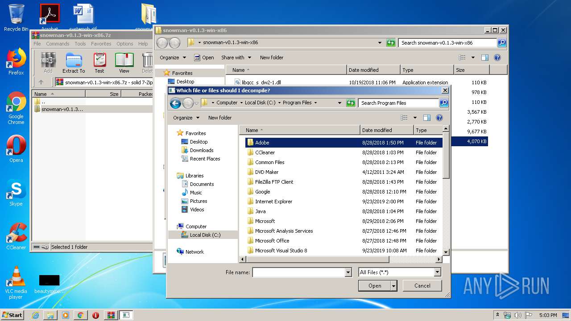This screenshot has width=571, height=321.
Task: Click the Open button in the dialog
Action: pos(375,286)
